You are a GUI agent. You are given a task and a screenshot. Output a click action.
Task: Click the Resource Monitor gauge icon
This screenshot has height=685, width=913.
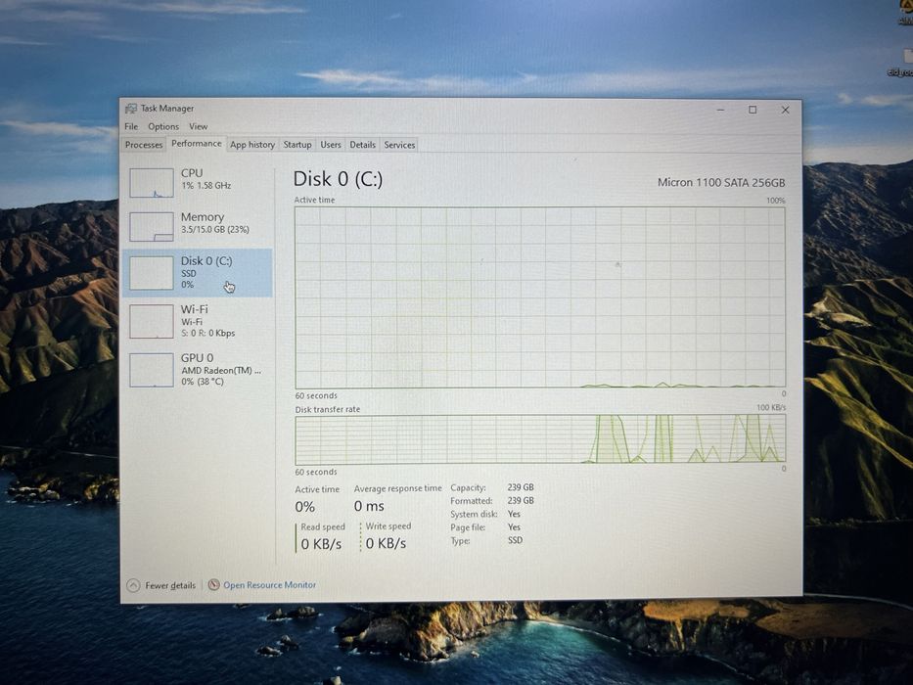pyautogui.click(x=213, y=585)
